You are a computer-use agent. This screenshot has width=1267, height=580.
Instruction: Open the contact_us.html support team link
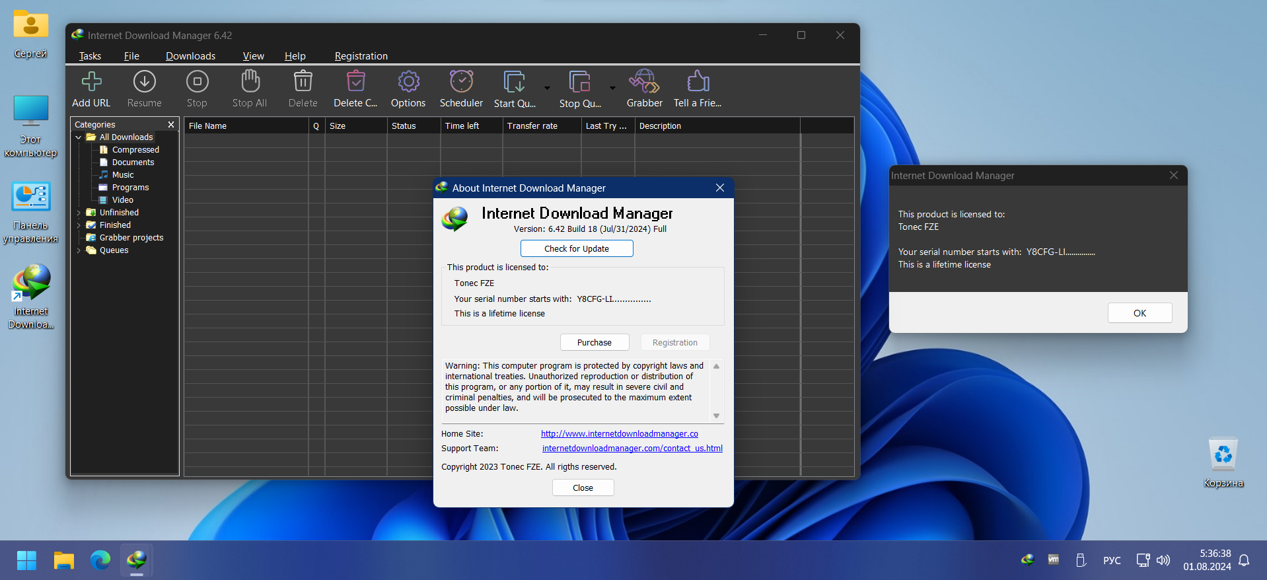tap(632, 449)
